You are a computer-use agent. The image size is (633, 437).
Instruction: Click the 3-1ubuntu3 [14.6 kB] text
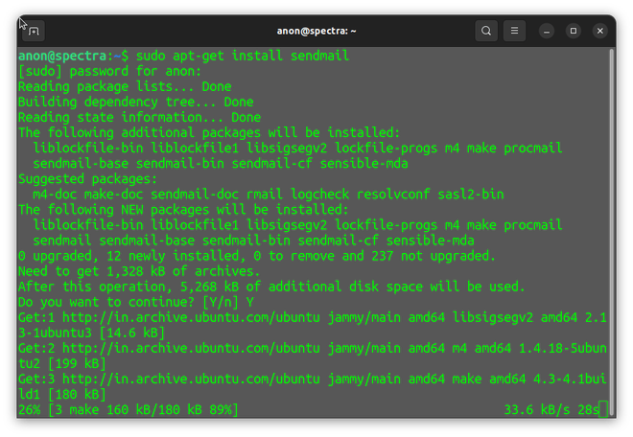(x=92, y=333)
